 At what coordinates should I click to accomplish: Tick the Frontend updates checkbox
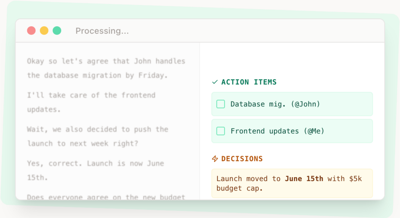pos(220,131)
